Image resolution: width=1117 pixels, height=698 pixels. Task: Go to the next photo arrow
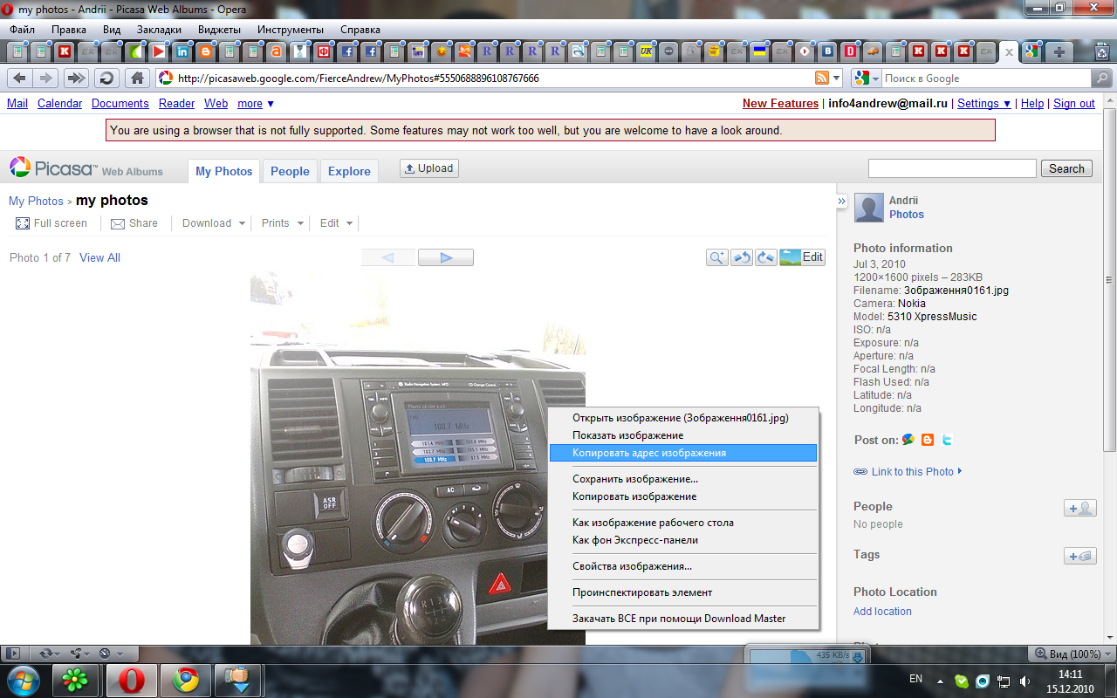coord(446,257)
